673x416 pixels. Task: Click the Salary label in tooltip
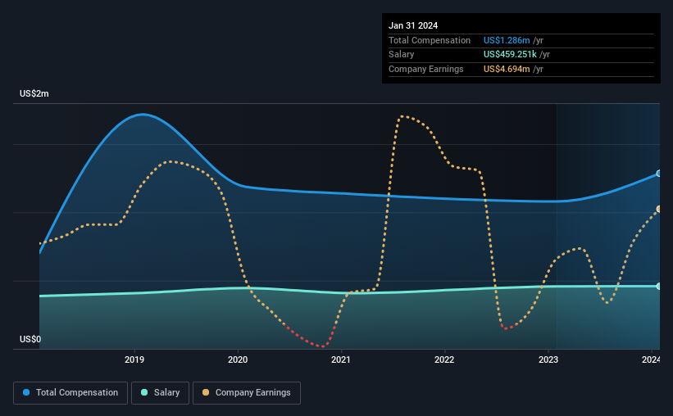click(402, 55)
